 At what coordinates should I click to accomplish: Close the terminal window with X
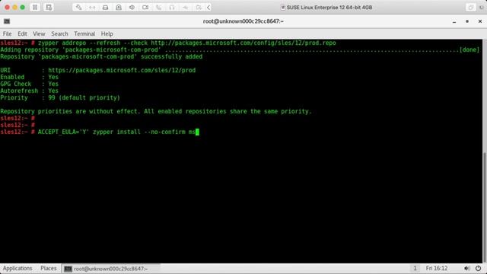click(480, 21)
